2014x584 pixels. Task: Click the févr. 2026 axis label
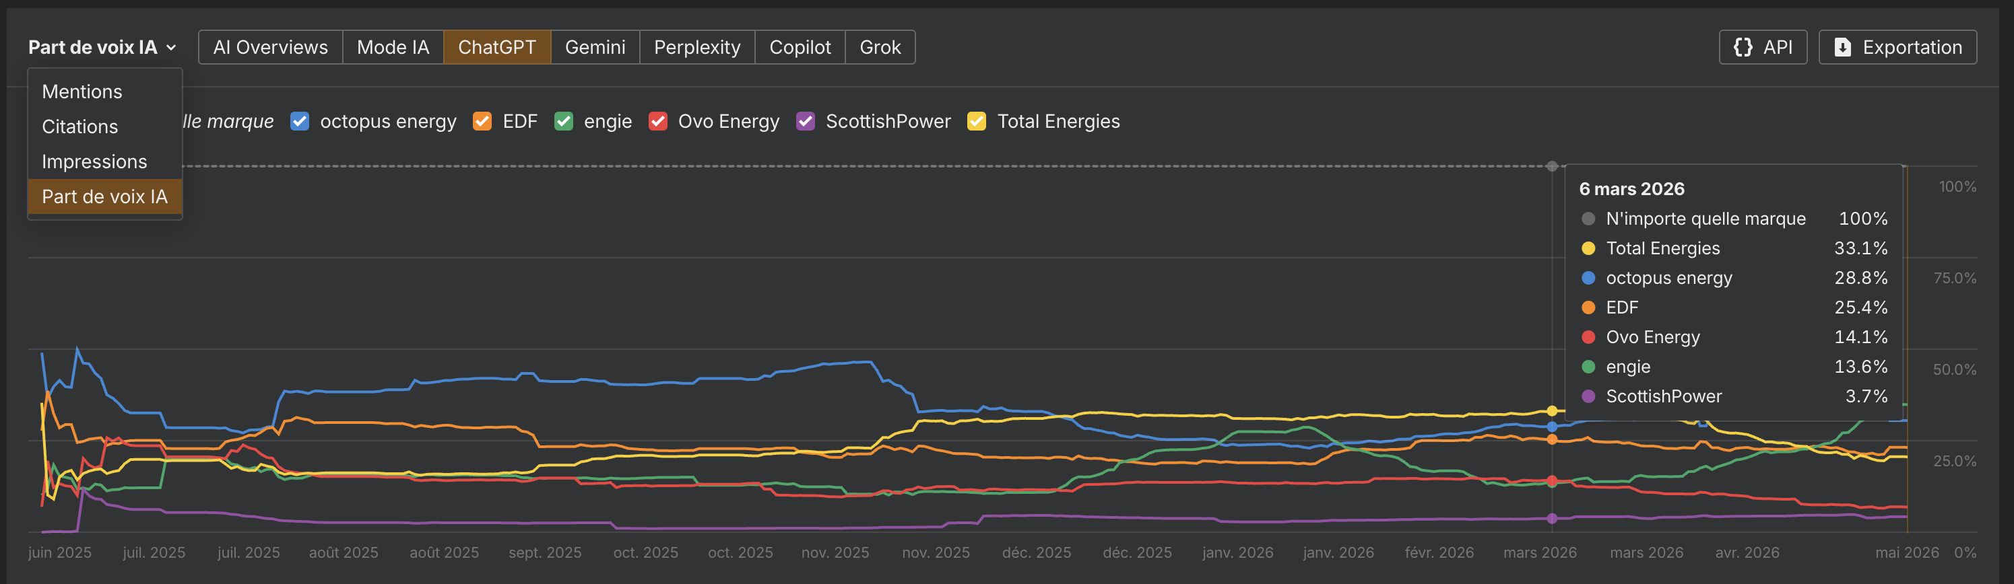coord(1439,553)
